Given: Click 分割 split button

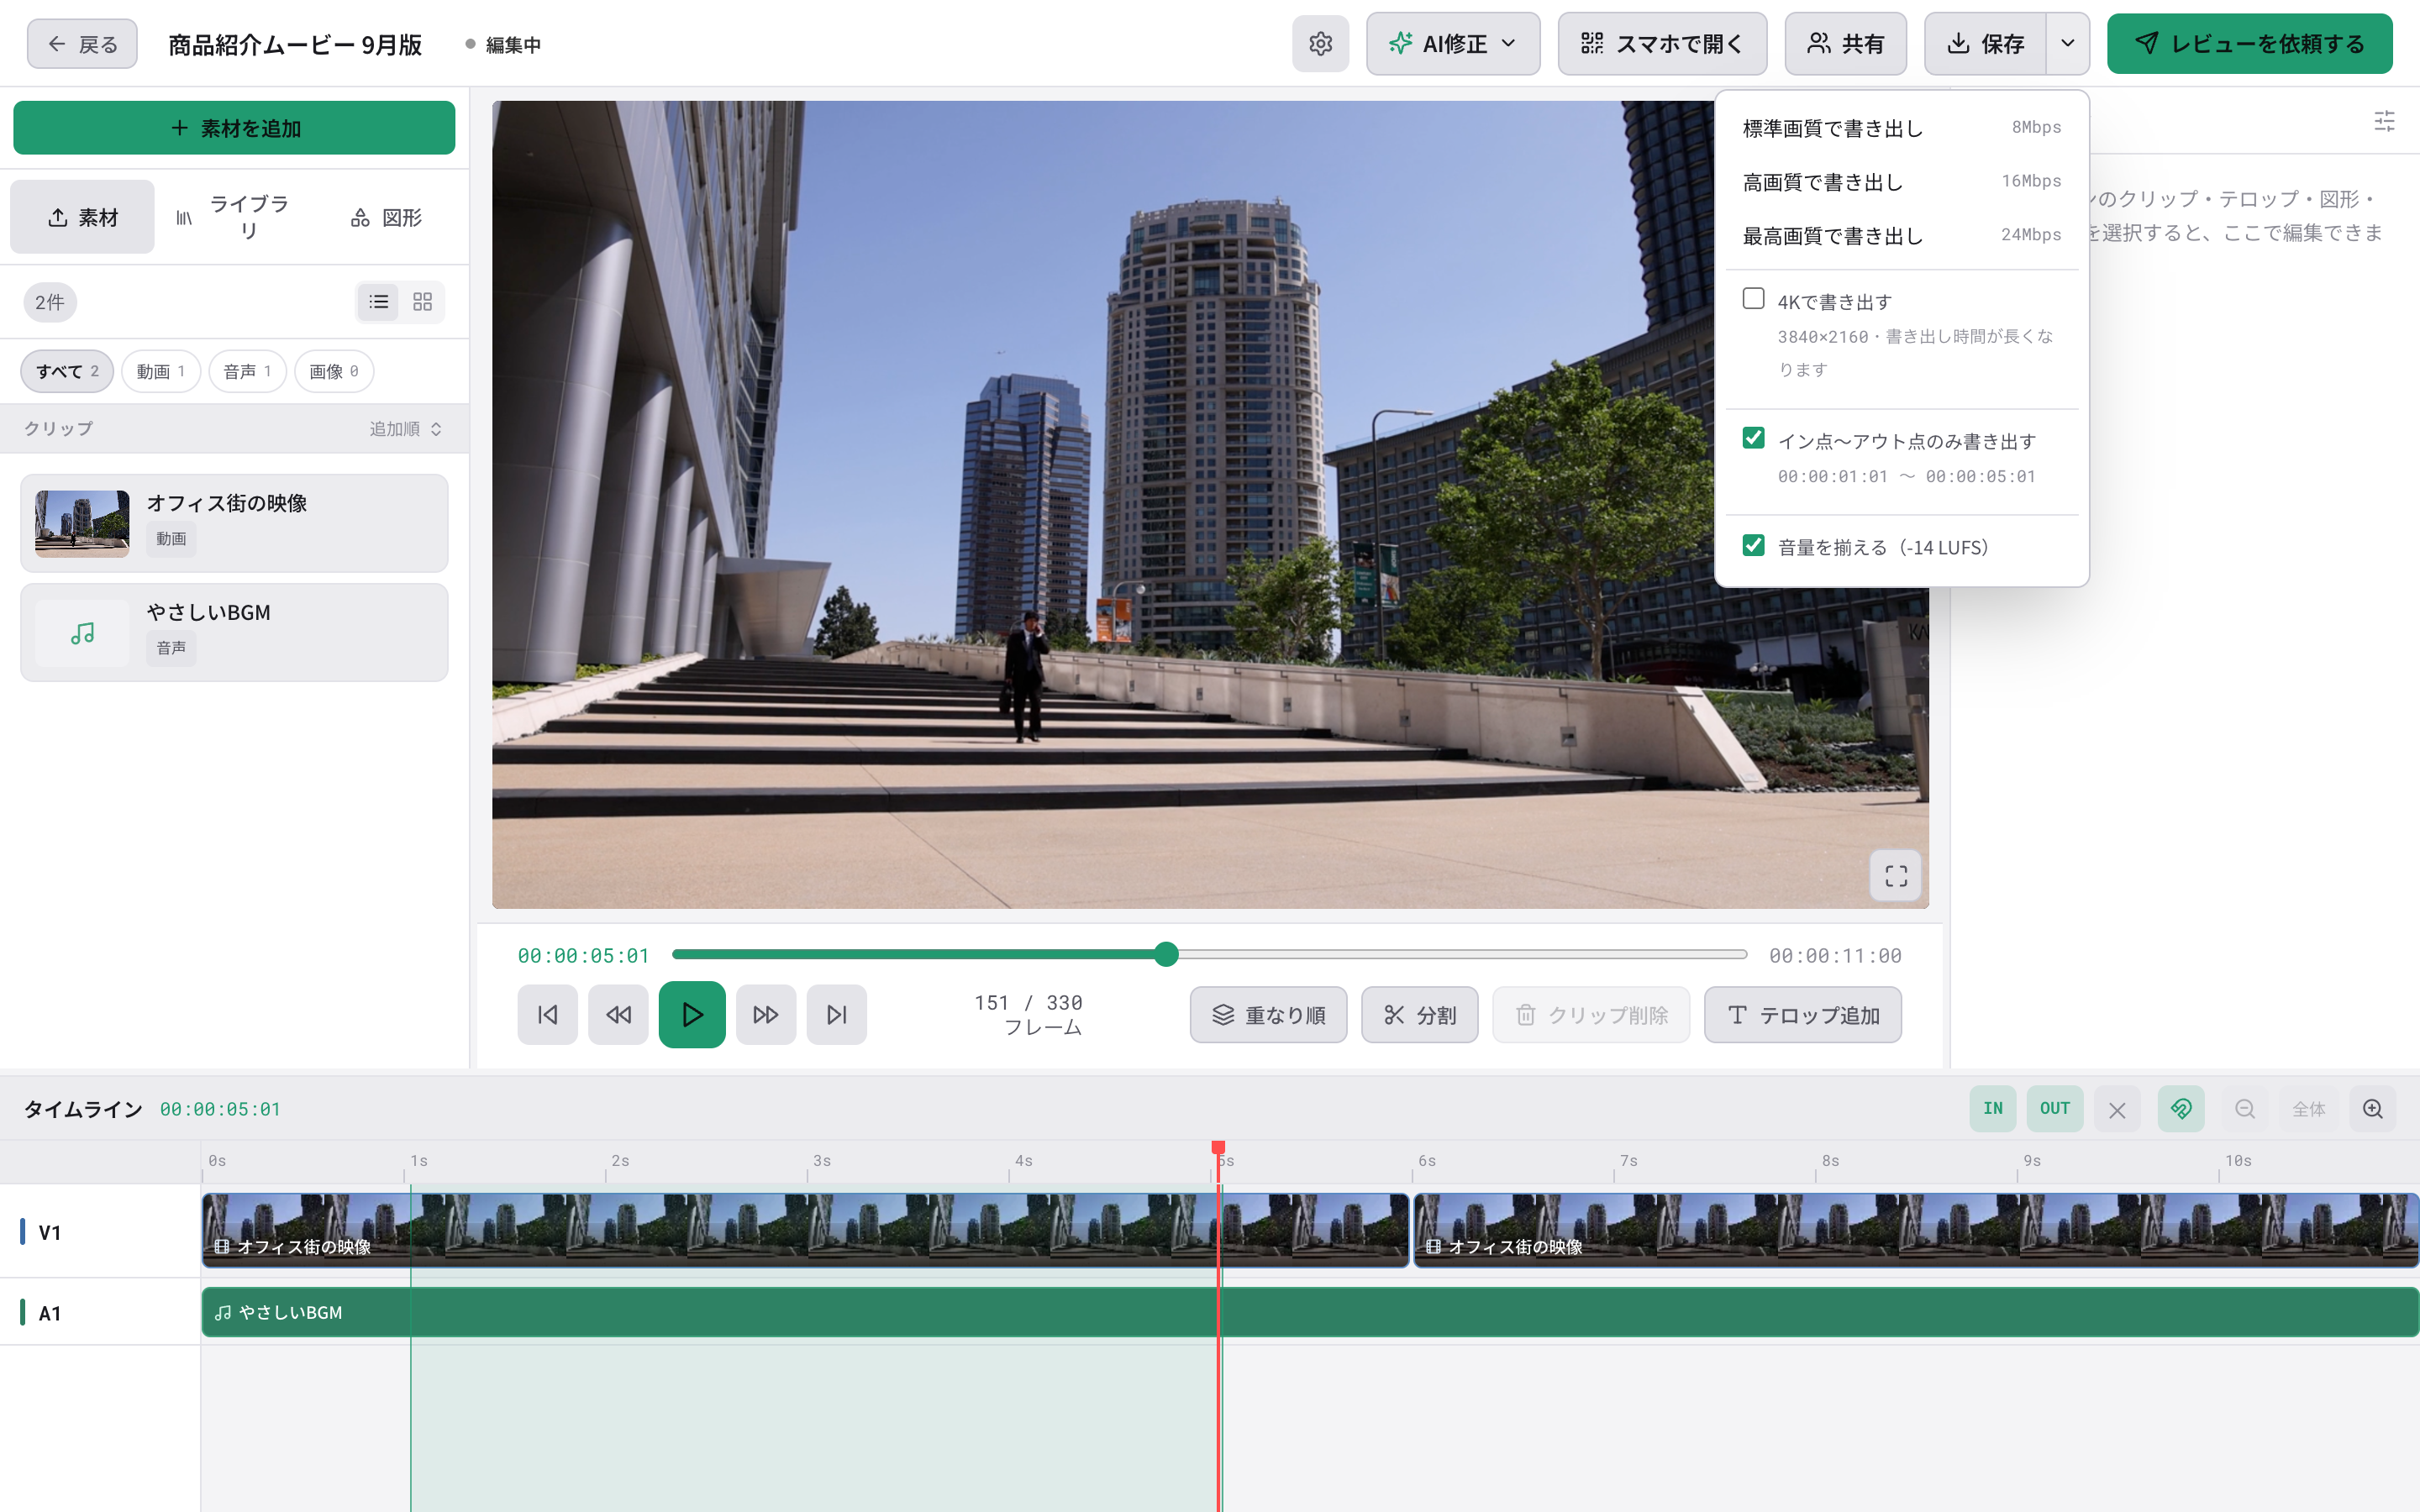Looking at the screenshot, I should [1420, 1015].
